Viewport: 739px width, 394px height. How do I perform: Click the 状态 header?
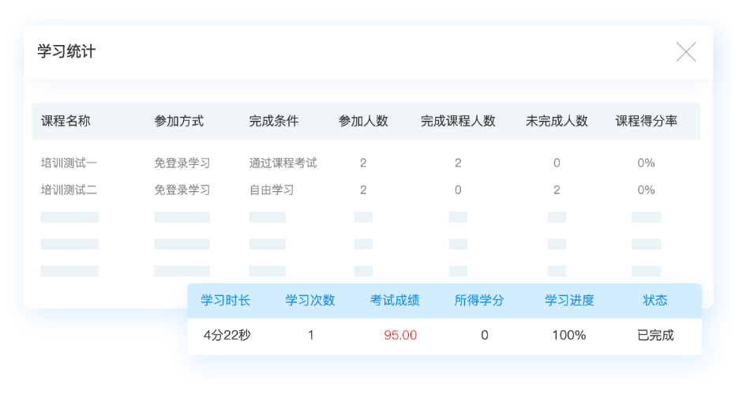coord(655,301)
